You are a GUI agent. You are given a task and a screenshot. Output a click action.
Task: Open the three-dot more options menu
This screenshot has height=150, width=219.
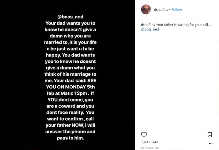[211, 143]
